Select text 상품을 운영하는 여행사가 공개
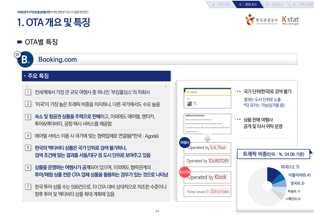This screenshot has width=314, height=221. pyautogui.click(x=63, y=167)
